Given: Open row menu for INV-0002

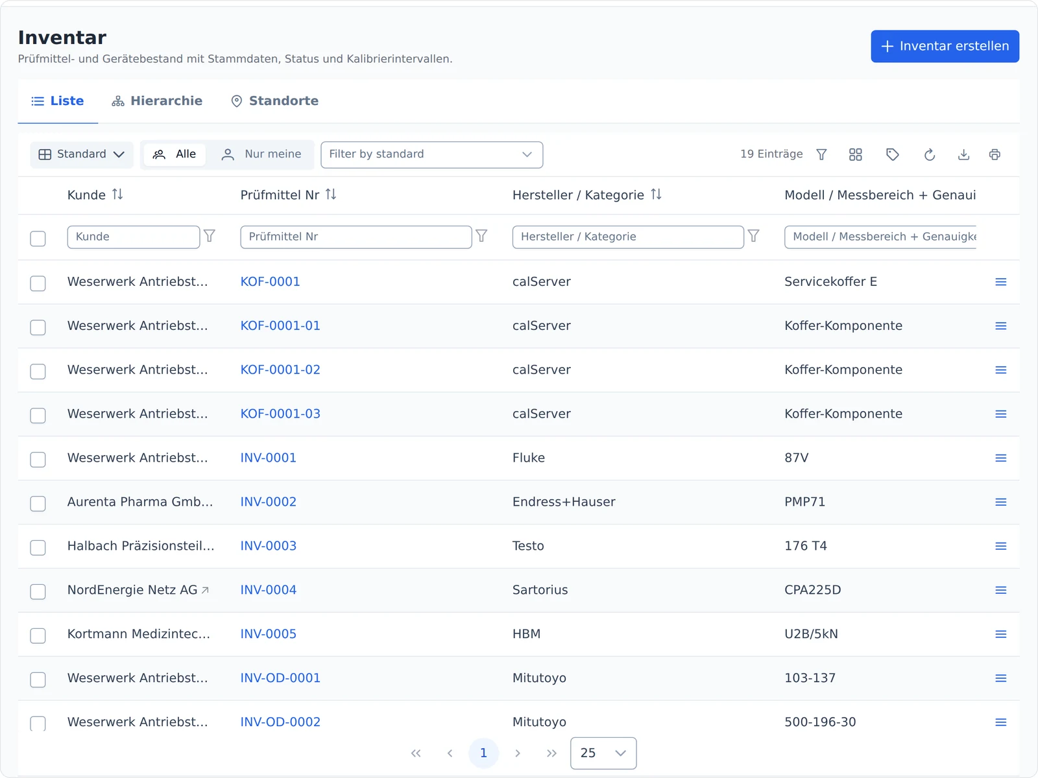Looking at the screenshot, I should (1001, 502).
